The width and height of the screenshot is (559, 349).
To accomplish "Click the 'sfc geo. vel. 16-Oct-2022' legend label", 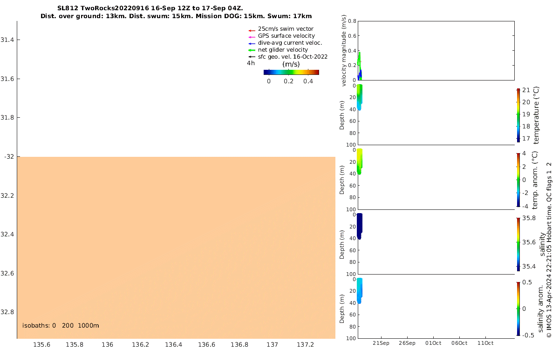I will point(293,57).
